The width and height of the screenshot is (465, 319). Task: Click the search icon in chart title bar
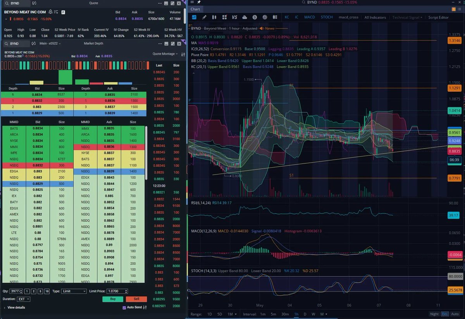click(303, 2)
